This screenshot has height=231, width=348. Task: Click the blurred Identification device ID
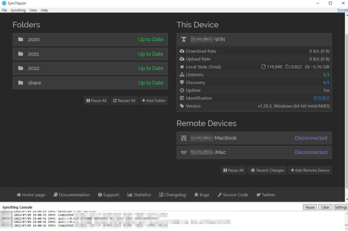321,98
